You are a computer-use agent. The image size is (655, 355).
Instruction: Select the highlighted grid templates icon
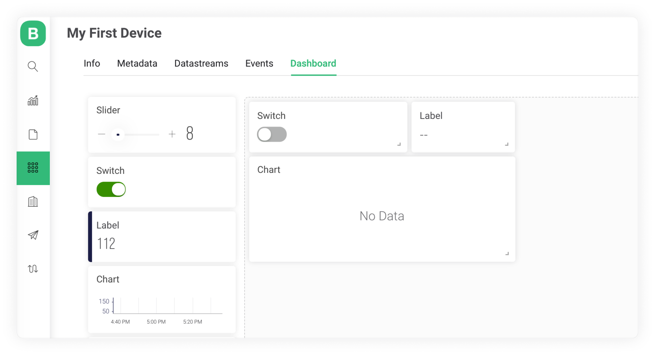pyautogui.click(x=33, y=168)
